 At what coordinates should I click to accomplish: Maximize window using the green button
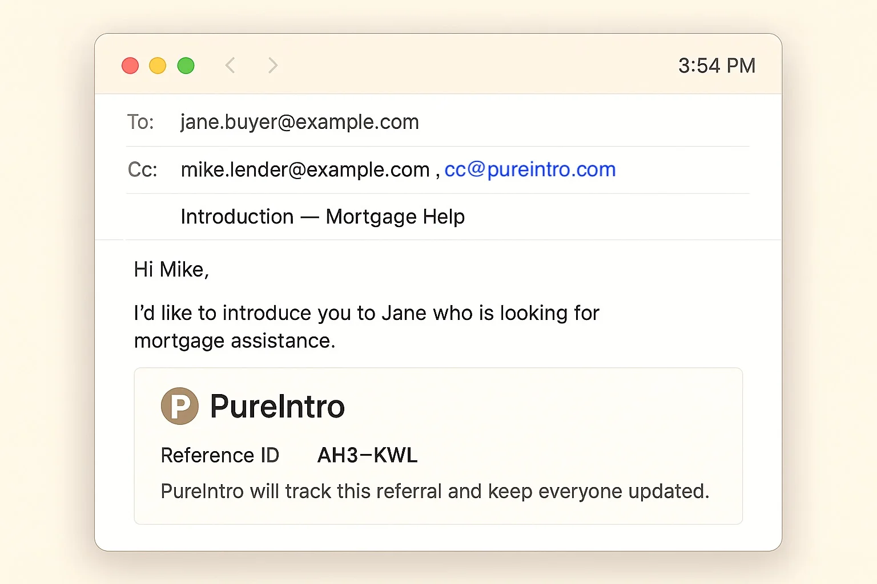pyautogui.click(x=186, y=66)
